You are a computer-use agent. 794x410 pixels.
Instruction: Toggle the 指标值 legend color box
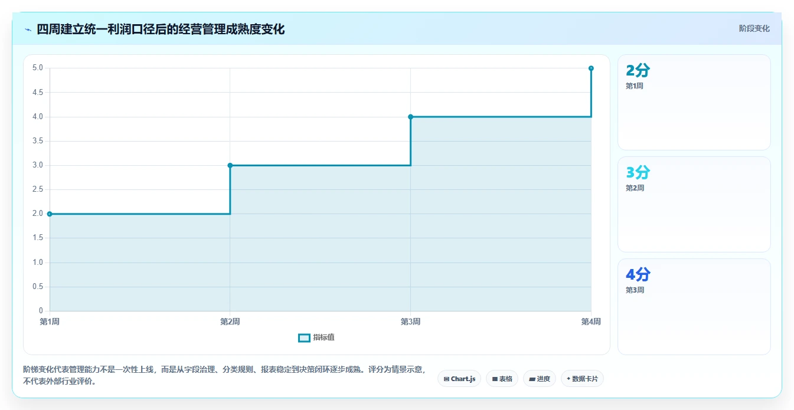click(x=304, y=337)
